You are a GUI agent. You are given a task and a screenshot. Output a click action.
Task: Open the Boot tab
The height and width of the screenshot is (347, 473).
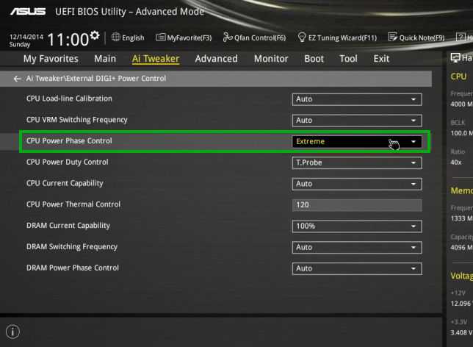[x=314, y=59]
